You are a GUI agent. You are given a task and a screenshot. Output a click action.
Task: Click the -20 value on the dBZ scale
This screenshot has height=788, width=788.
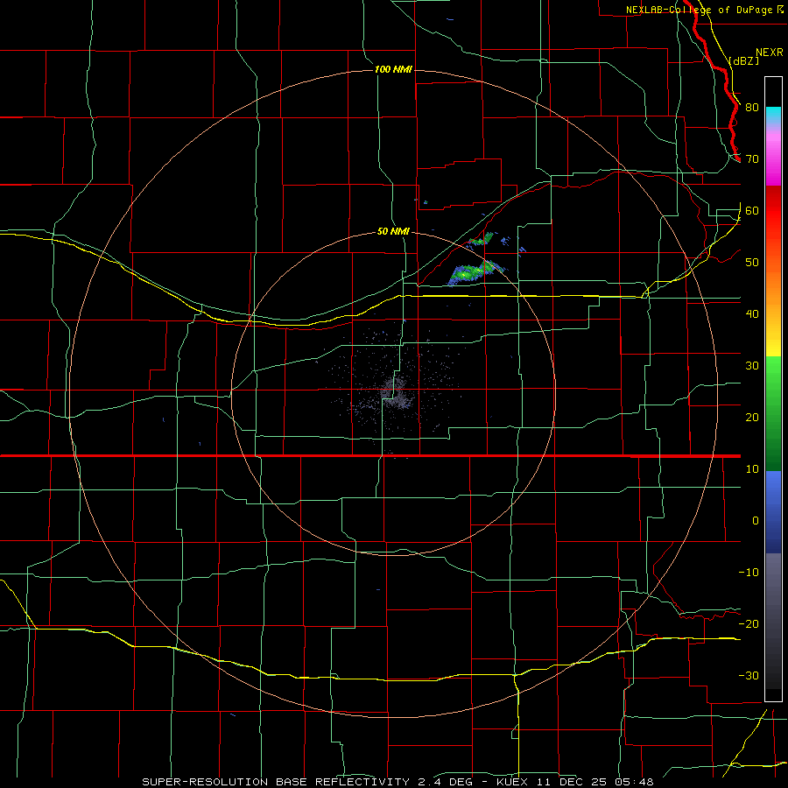coord(749,624)
